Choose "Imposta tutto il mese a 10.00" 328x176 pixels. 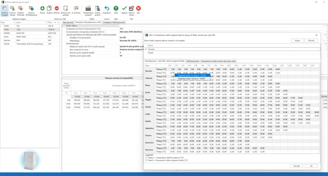192,75
